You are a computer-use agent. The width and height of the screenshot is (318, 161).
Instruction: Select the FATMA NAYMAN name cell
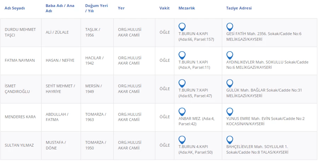click(20, 60)
